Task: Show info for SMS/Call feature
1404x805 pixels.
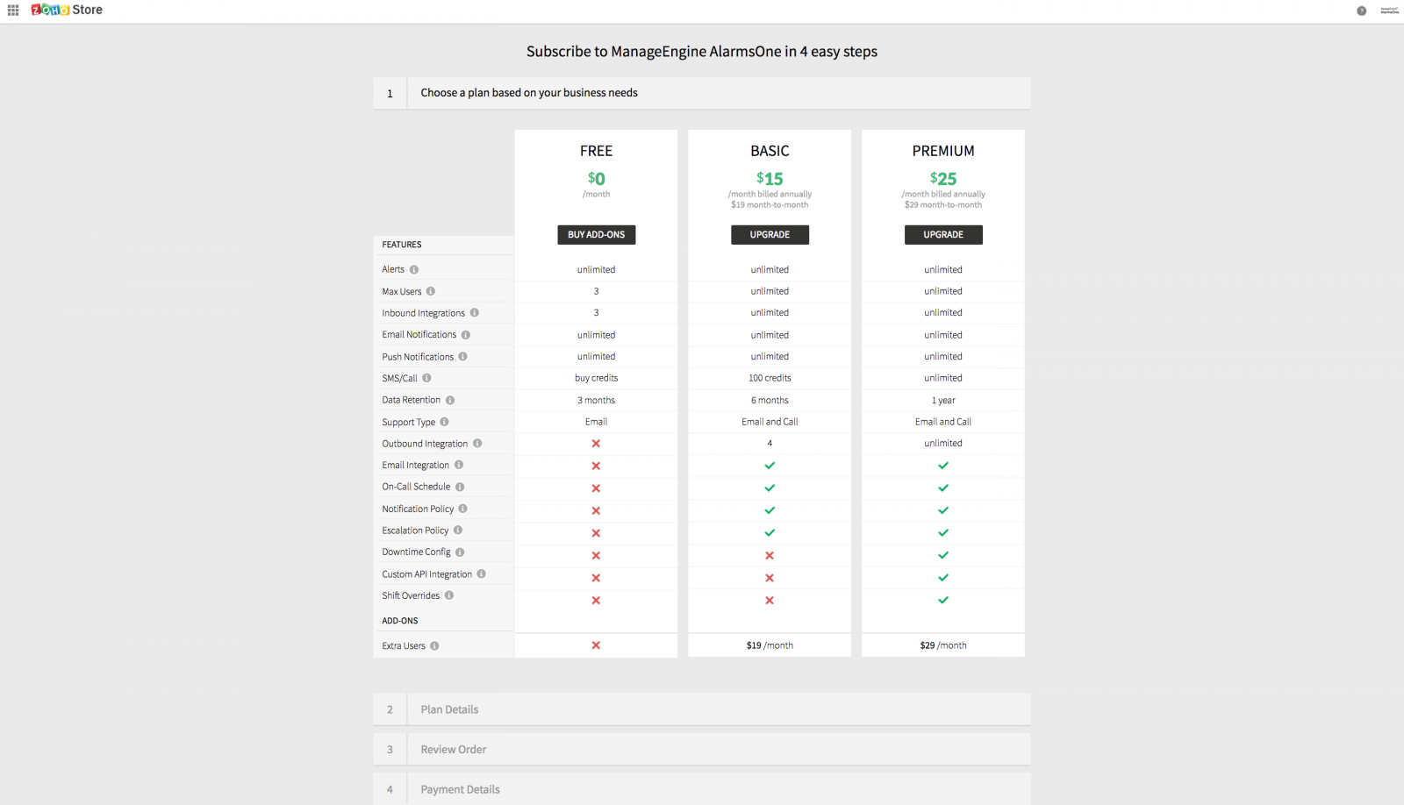Action: [x=427, y=378]
